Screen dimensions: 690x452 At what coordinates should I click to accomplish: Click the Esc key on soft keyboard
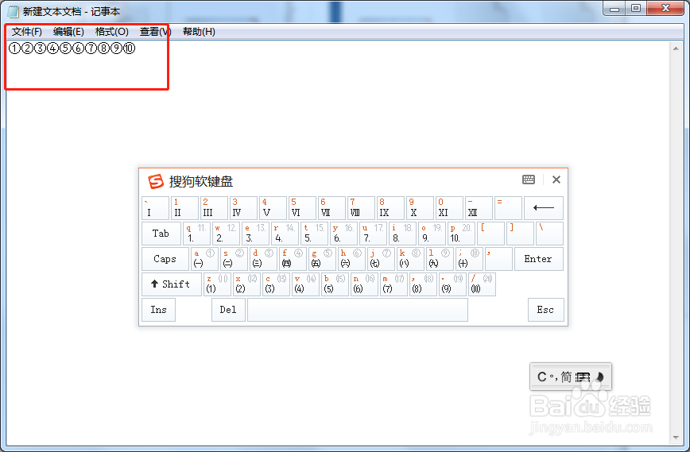545,310
